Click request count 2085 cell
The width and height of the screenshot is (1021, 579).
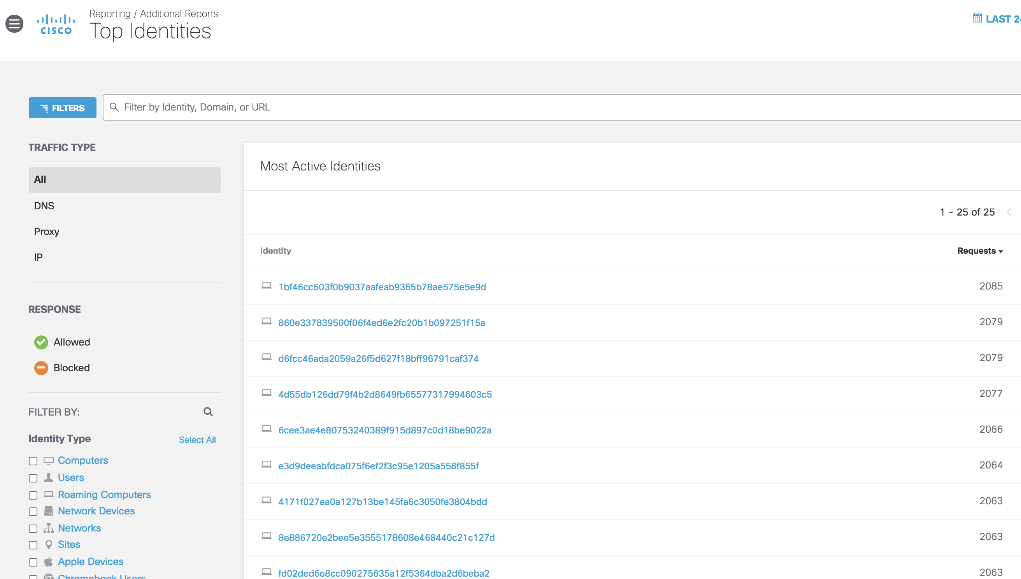[x=991, y=286]
